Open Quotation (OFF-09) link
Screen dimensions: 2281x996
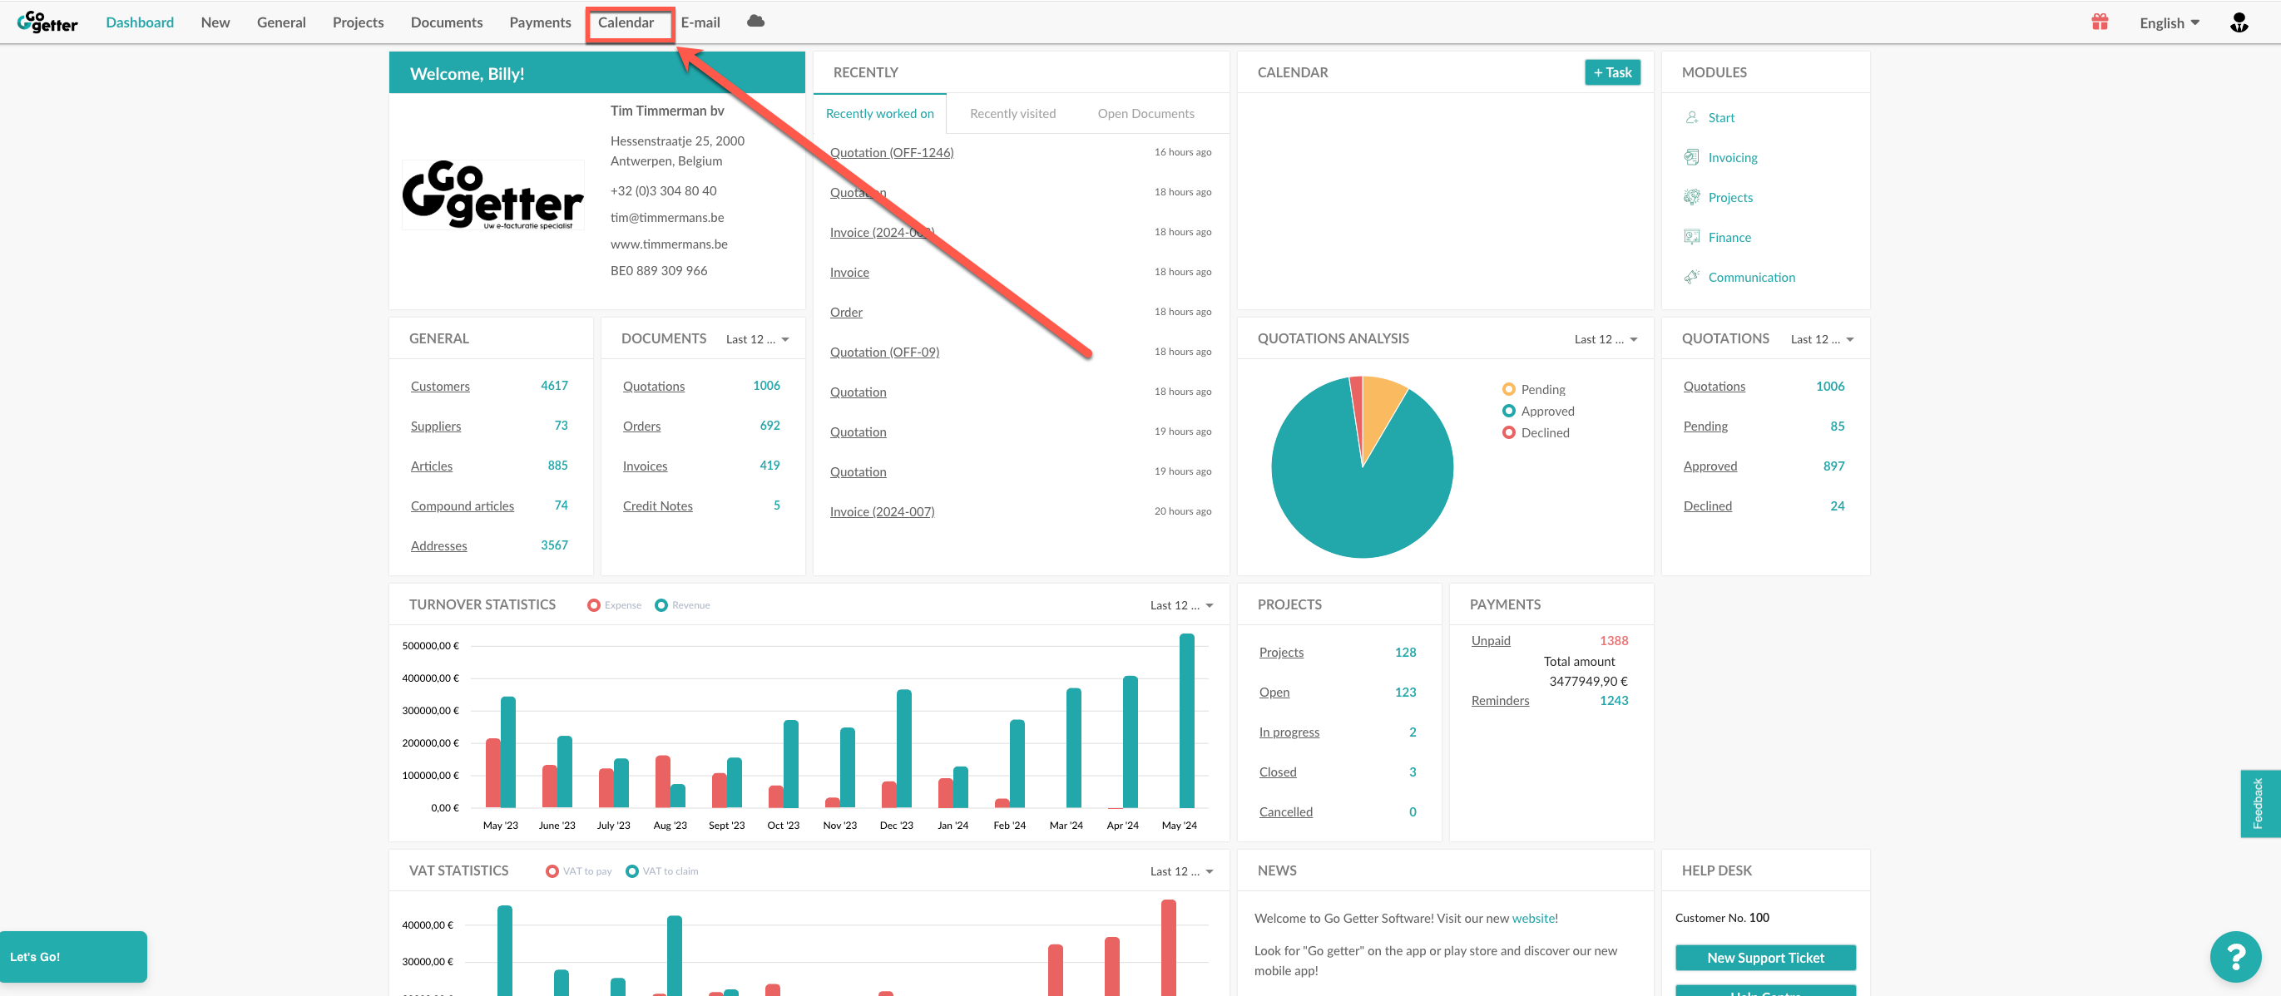click(x=883, y=353)
